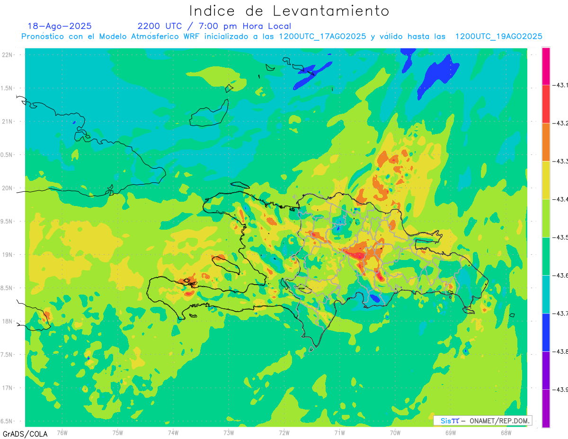Click the 70W longitude label
Viewport: 568px width, 439px height.
[x=395, y=432]
